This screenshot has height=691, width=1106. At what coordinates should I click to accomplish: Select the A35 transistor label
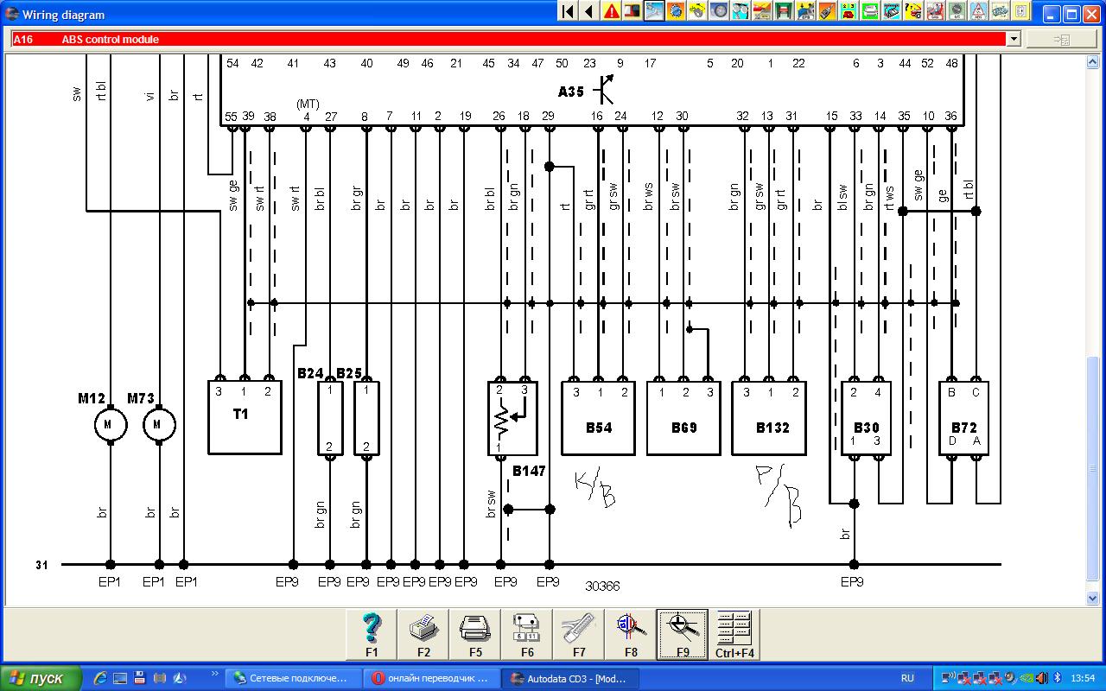[x=571, y=91]
